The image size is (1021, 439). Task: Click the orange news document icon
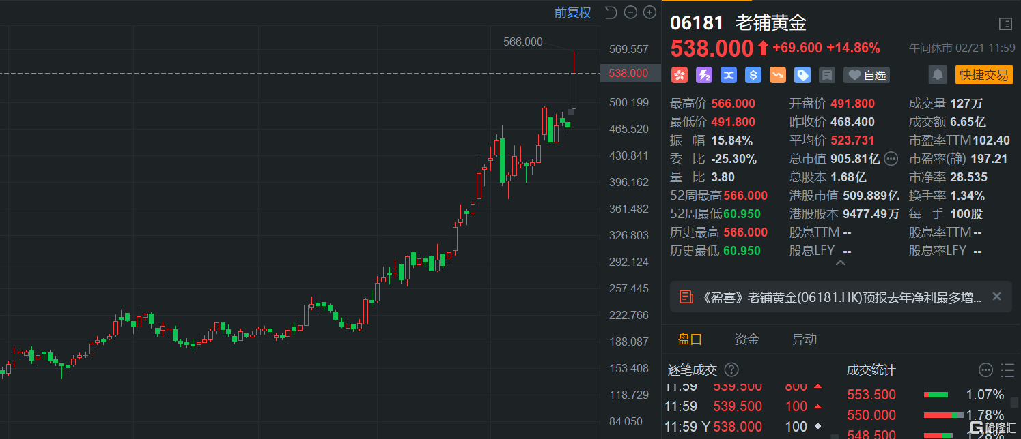click(685, 297)
